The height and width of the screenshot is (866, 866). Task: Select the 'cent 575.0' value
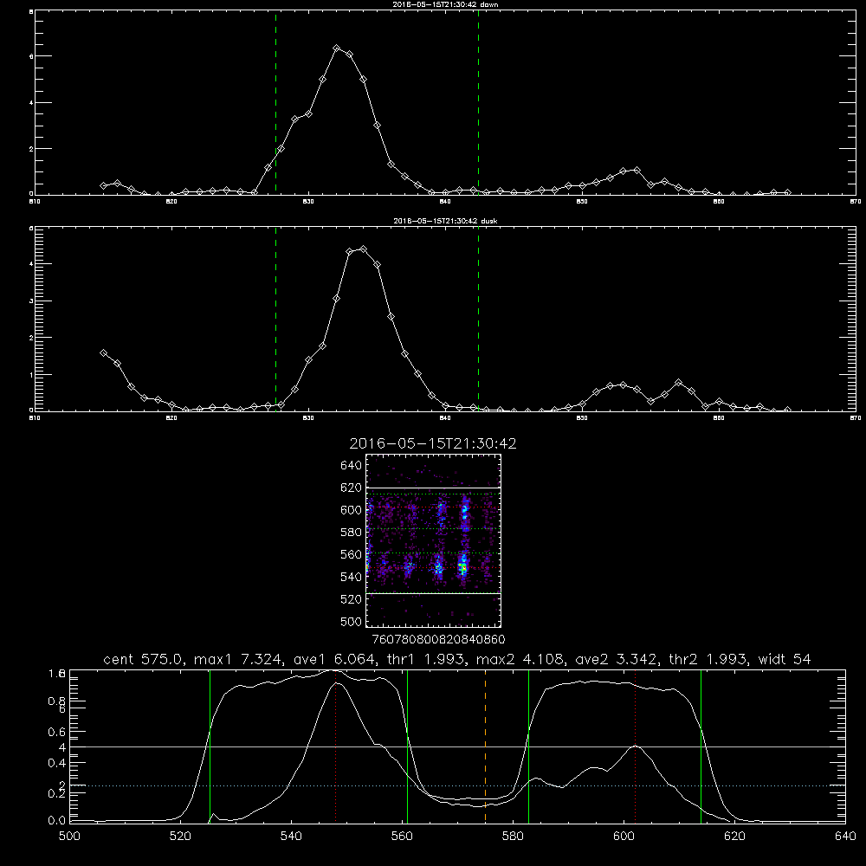pyautogui.click(x=143, y=659)
